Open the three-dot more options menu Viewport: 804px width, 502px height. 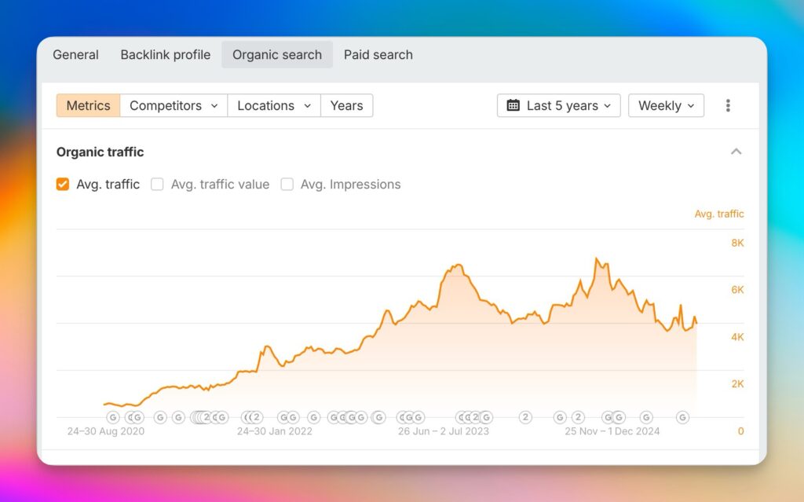coord(728,105)
